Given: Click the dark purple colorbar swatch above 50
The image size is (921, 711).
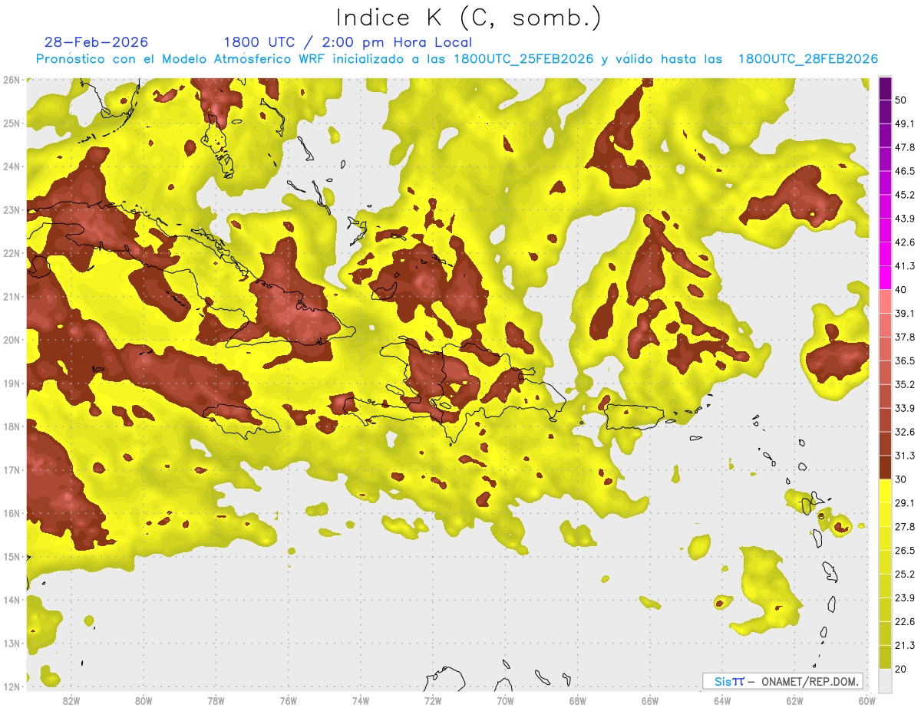Looking at the screenshot, I should pyautogui.click(x=885, y=87).
